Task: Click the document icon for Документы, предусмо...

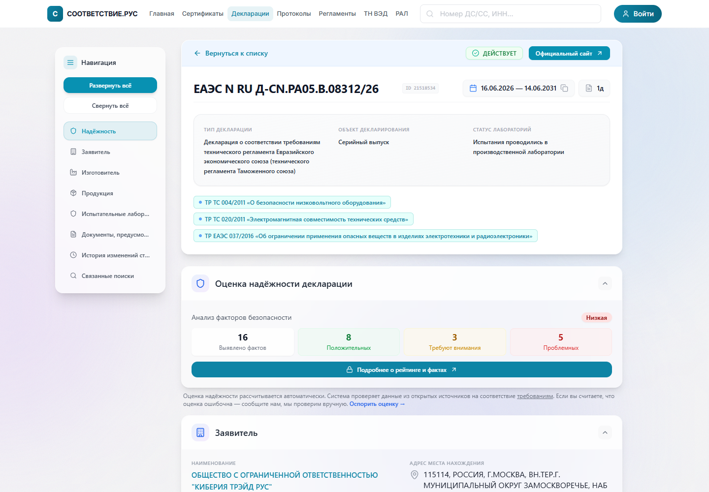Action: tap(73, 234)
